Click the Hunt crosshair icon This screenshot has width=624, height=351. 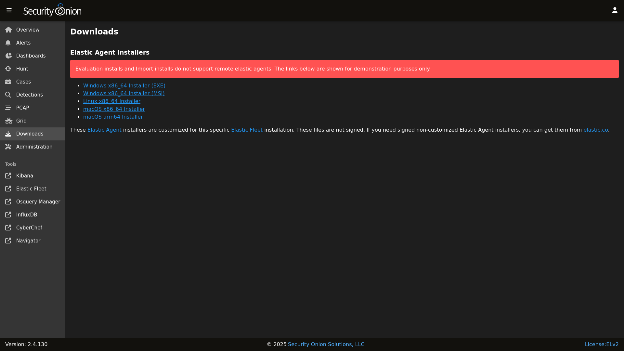tap(8, 69)
